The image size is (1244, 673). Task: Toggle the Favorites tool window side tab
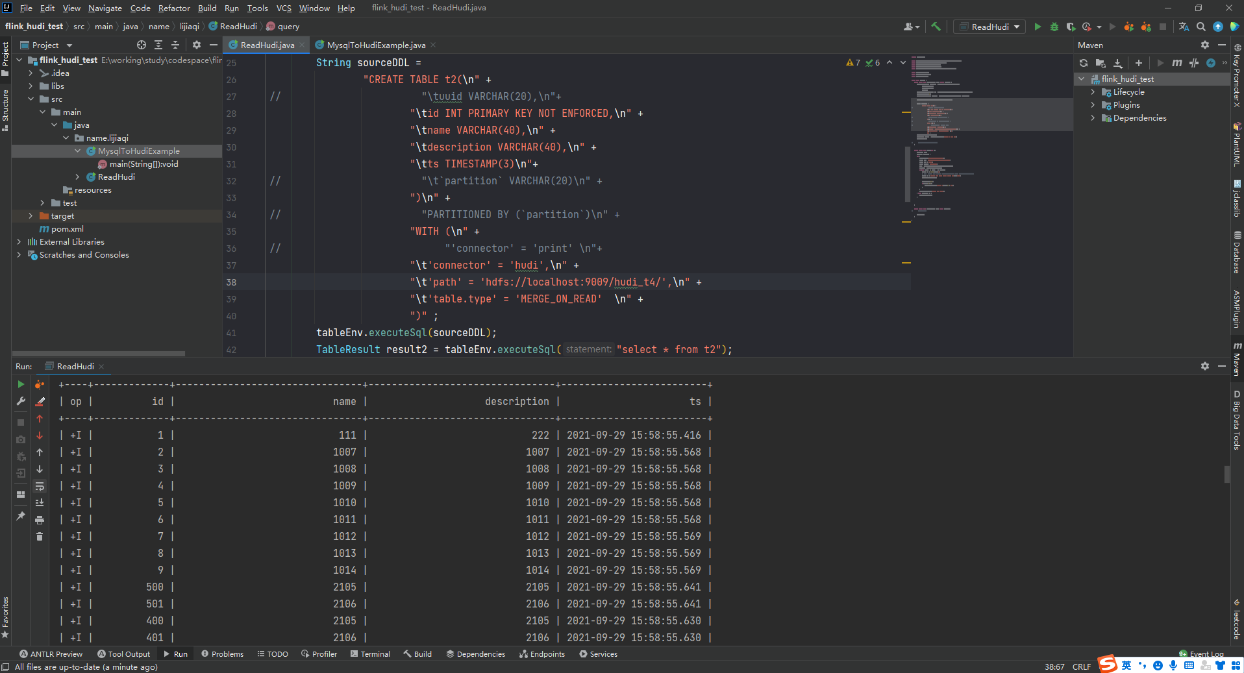click(x=5, y=617)
